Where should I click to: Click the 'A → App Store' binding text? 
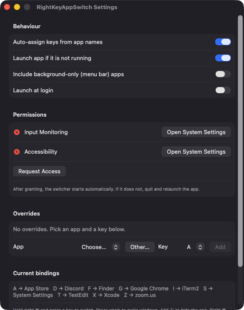[x=31, y=289]
